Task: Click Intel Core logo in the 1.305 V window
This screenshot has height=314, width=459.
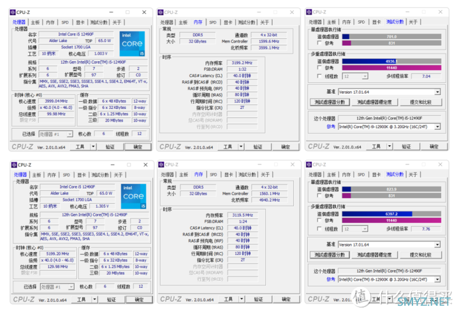Action: click(x=133, y=196)
